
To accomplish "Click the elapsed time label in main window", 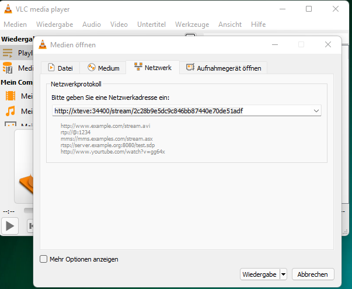I will tap(9, 211).
